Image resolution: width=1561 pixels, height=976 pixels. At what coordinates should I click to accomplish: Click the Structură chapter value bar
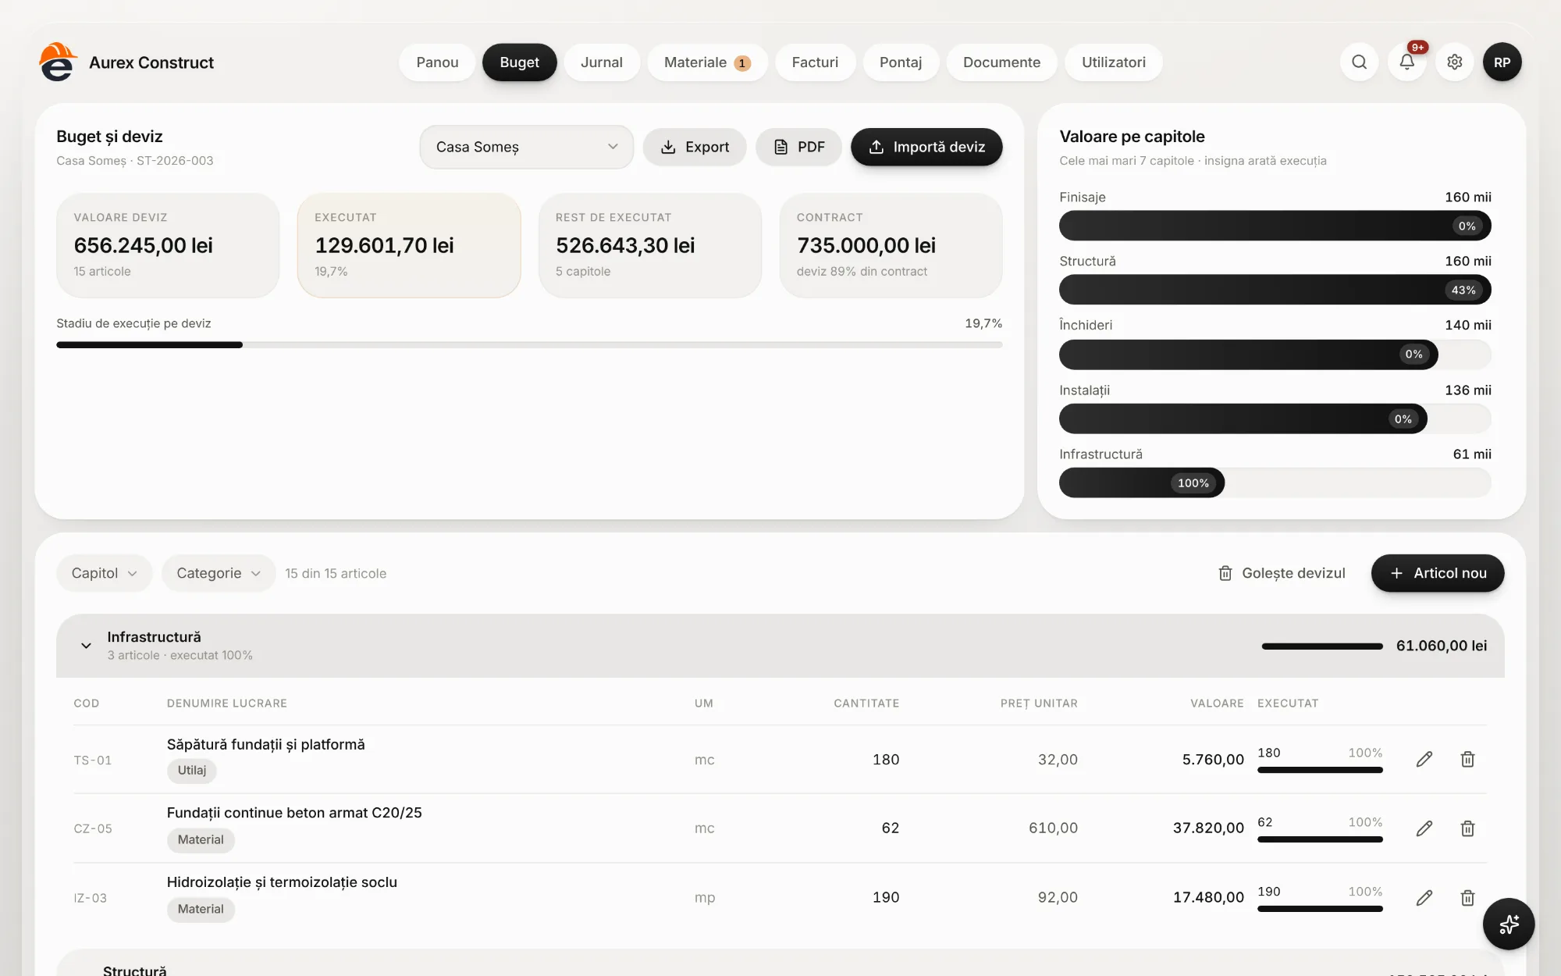coord(1275,290)
